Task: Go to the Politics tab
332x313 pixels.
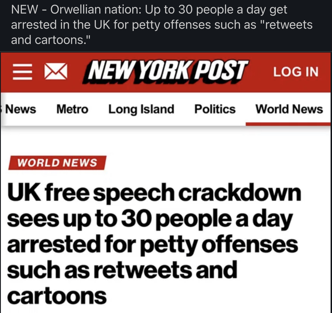Action: pyautogui.click(x=215, y=109)
